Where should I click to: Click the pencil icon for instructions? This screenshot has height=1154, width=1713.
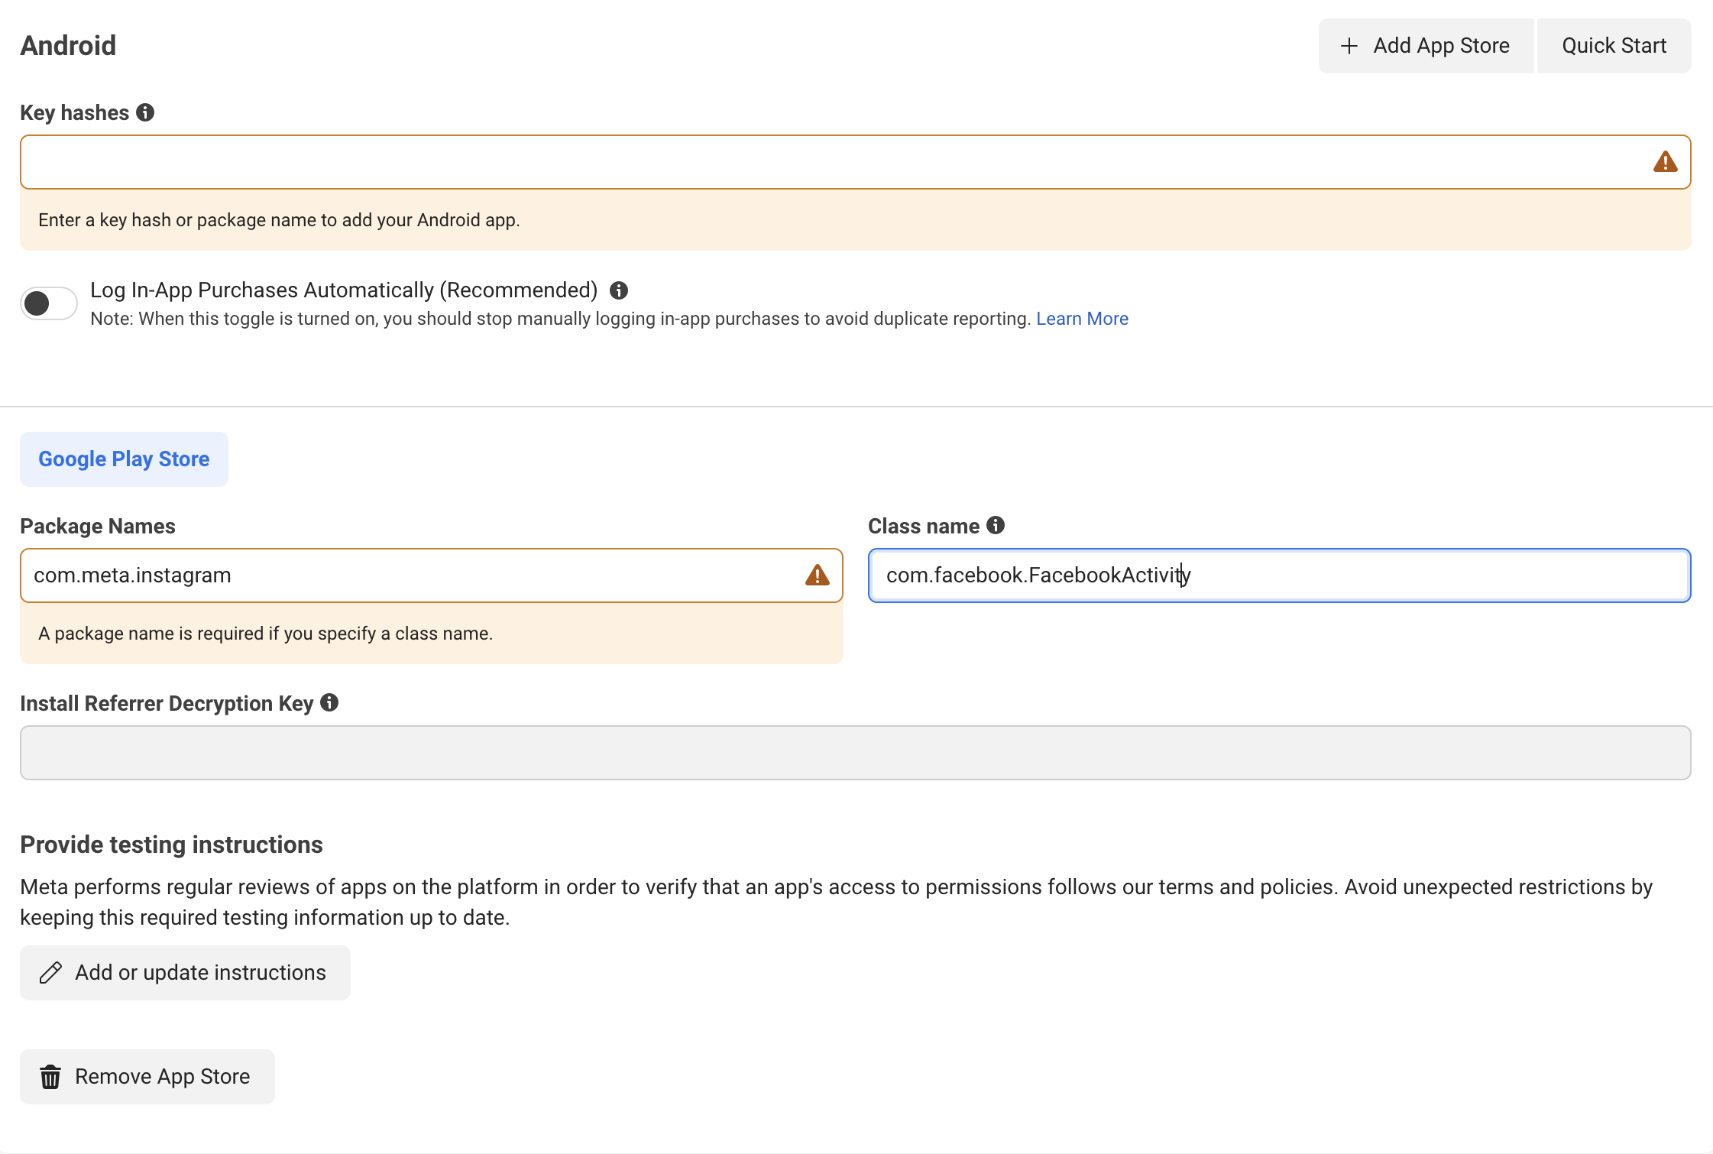[x=50, y=973]
